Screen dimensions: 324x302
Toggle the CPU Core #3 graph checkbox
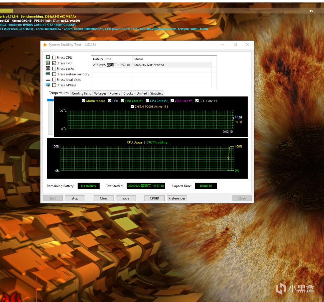click(x=172, y=101)
